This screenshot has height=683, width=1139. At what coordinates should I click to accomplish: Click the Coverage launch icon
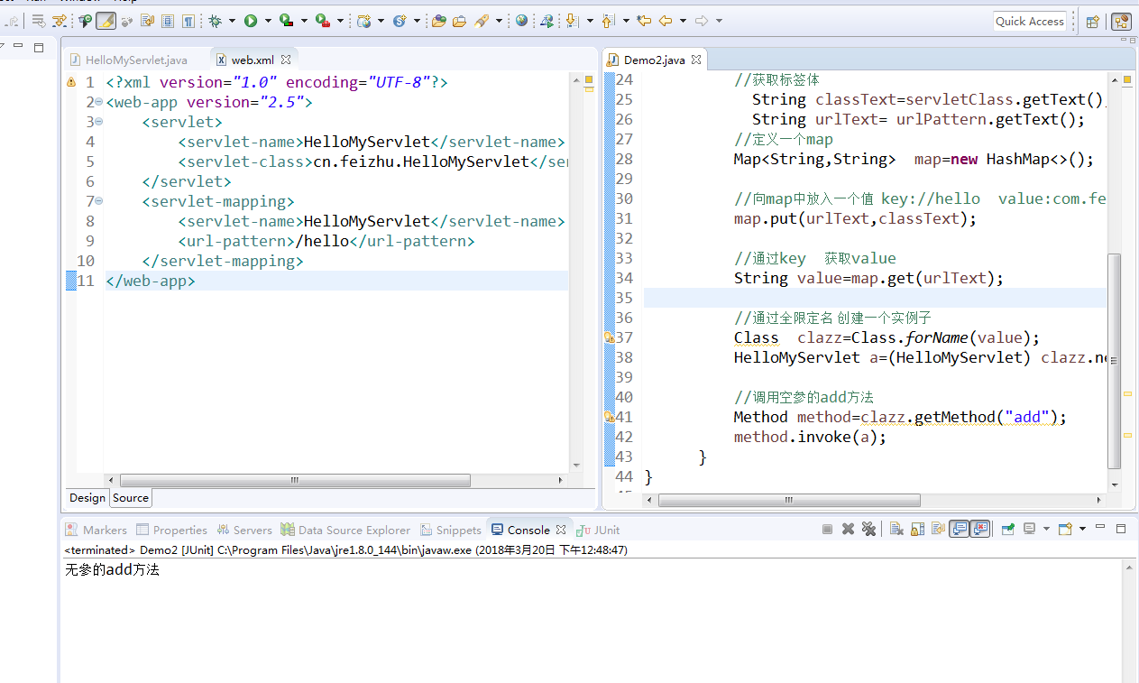[286, 21]
